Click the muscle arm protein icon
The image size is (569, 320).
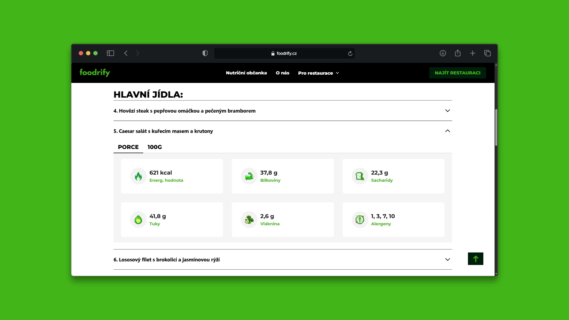249,176
